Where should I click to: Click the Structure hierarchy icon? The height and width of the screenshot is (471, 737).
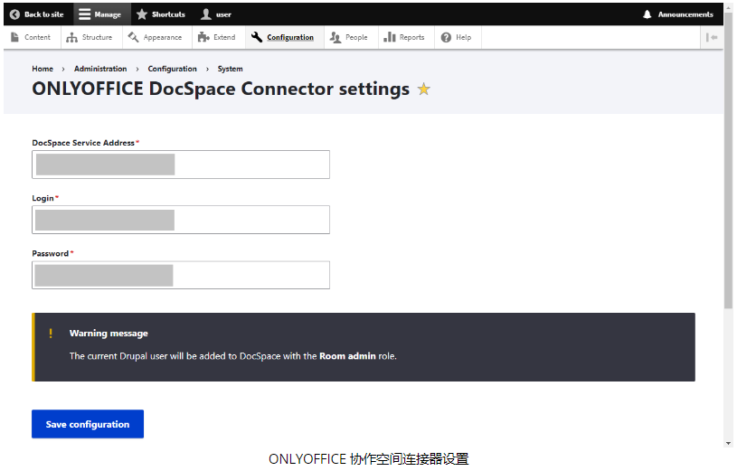(x=72, y=37)
